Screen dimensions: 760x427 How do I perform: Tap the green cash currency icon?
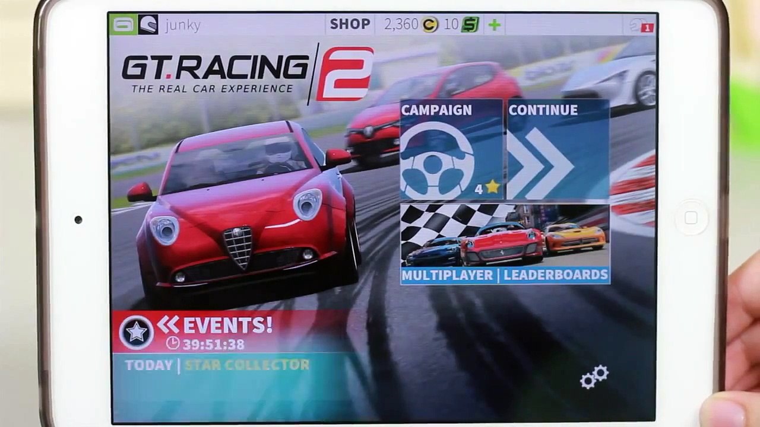pos(470,25)
